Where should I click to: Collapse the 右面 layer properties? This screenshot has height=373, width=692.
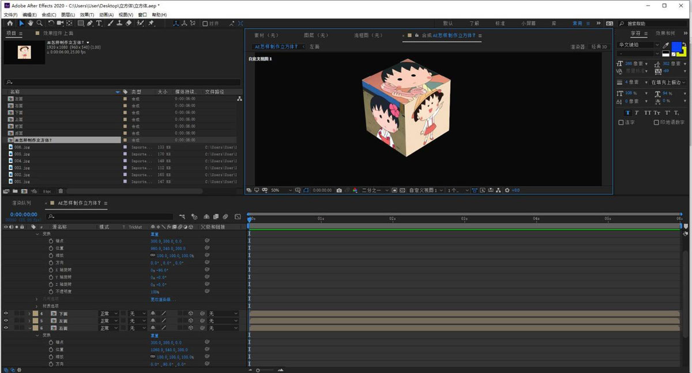point(29,328)
